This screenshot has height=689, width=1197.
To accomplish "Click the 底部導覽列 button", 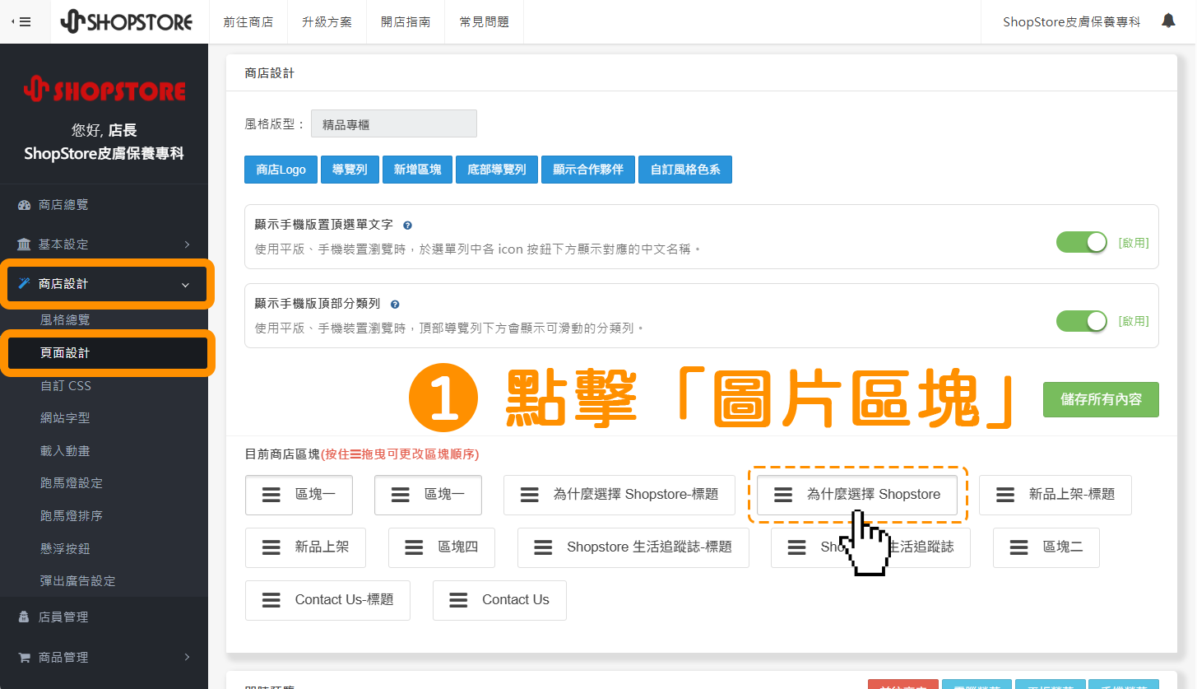I will pos(496,170).
